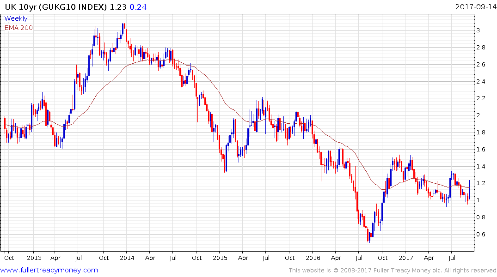Click the y-axis value 2.2
The height and width of the screenshot is (277, 497).
481,98
